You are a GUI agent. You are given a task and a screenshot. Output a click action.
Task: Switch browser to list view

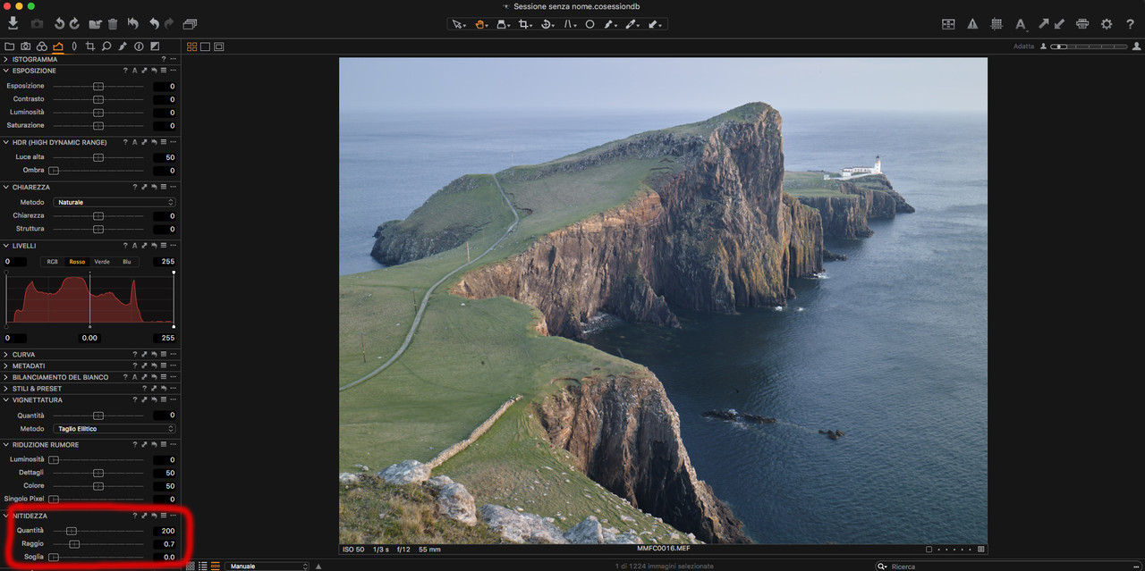pos(203,567)
